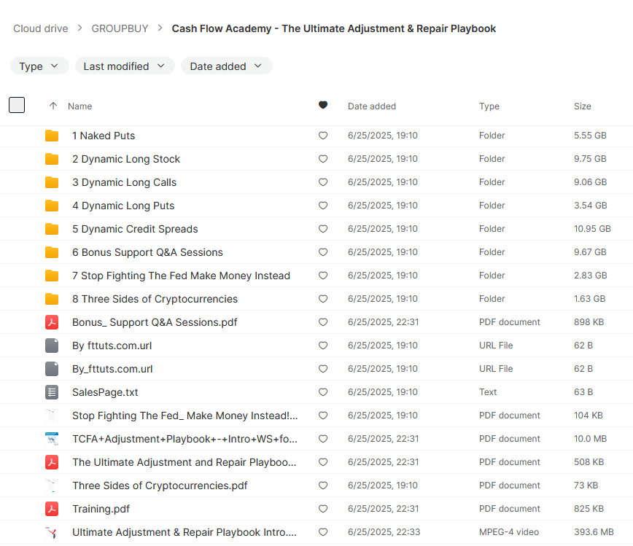This screenshot has width=633, height=546.
Task: Sort the list by the Size column
Action: pyautogui.click(x=583, y=106)
